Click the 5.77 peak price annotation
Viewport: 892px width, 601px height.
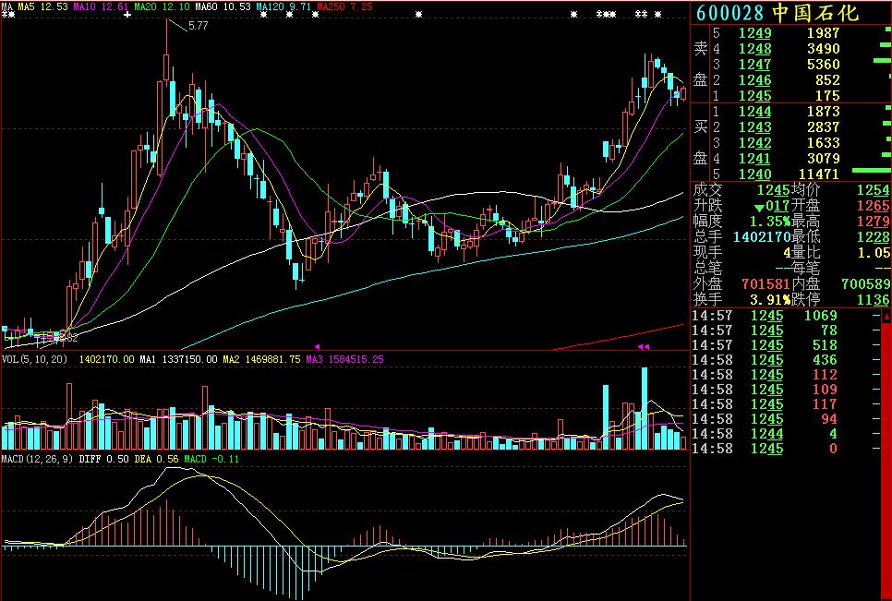197,27
